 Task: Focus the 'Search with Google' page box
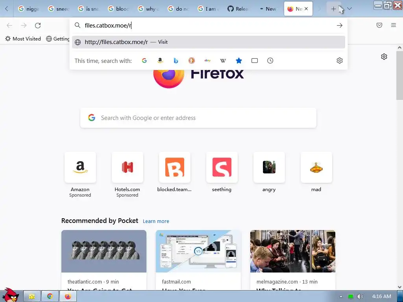click(198, 118)
